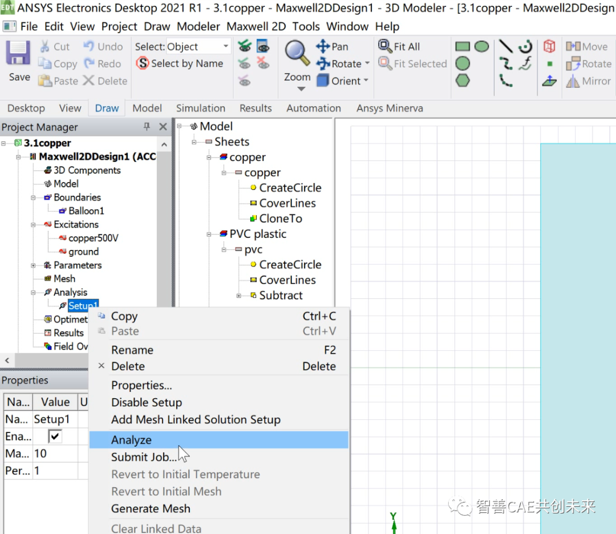Select the regular polygon hexagon tool
The height and width of the screenshot is (534, 616).
pos(463,80)
